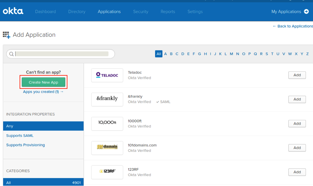
Task: Filter apps by letter T
Action: [272, 54]
